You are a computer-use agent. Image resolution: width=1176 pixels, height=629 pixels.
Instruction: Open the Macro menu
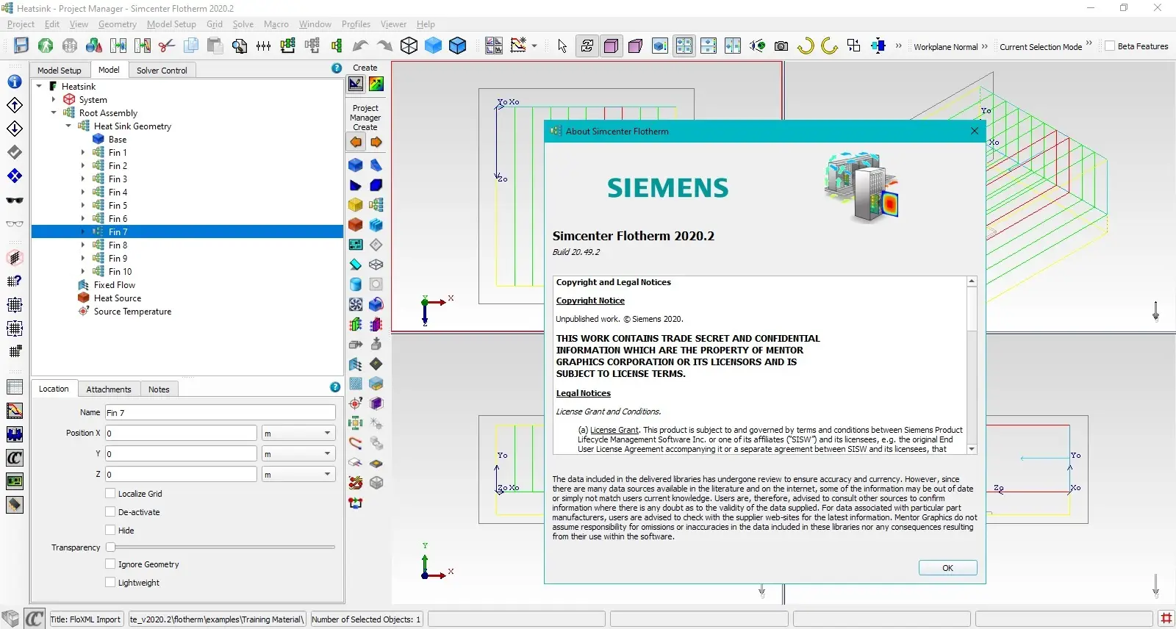276,24
